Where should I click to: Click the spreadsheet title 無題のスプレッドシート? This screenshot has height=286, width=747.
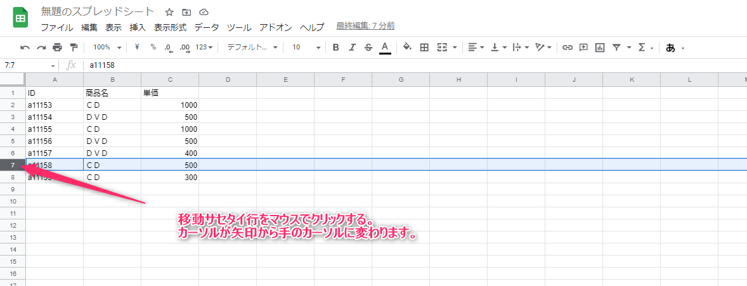click(x=98, y=11)
